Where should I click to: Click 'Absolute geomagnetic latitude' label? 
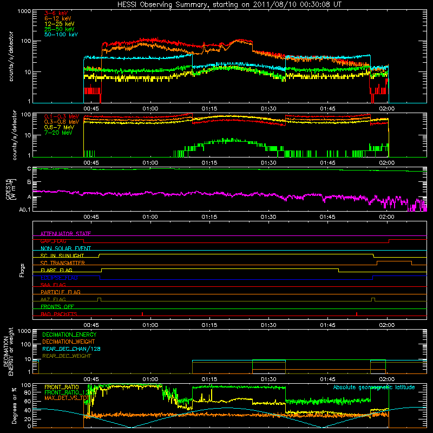[x=374, y=387]
